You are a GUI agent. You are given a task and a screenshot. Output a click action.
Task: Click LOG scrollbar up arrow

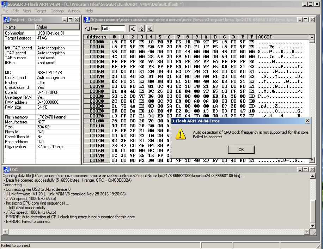point(312,176)
